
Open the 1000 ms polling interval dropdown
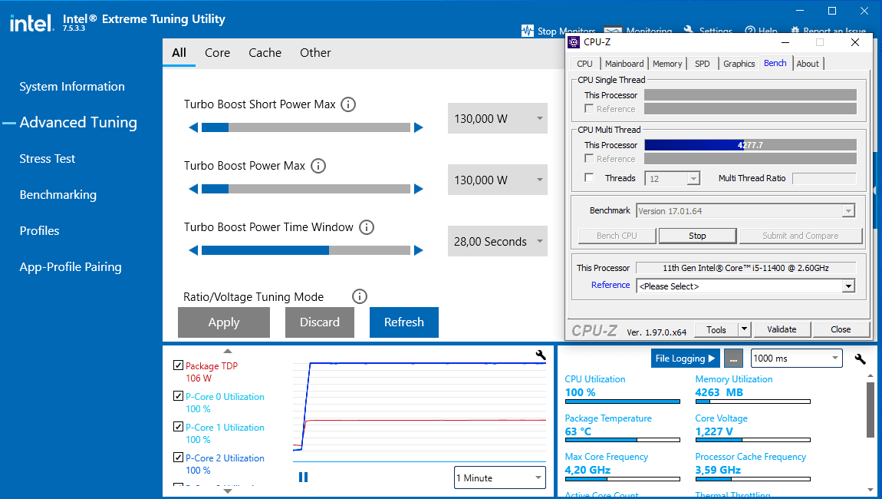click(x=797, y=359)
